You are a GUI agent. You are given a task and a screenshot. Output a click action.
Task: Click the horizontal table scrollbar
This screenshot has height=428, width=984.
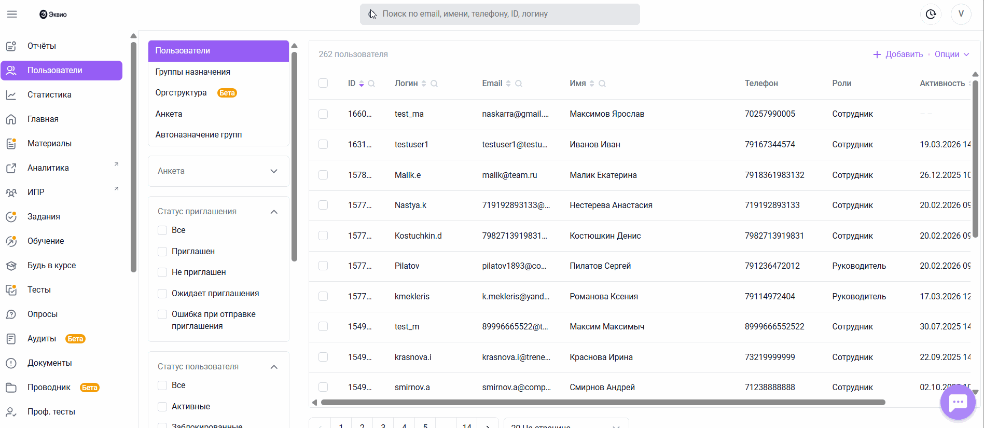[603, 403]
